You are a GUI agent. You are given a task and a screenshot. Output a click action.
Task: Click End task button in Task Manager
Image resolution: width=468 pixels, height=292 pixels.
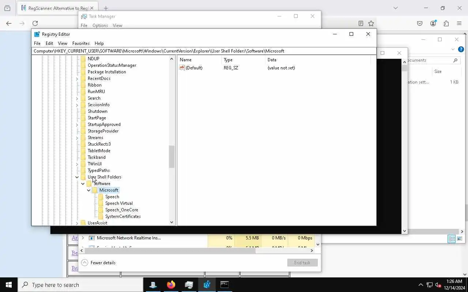click(x=302, y=263)
